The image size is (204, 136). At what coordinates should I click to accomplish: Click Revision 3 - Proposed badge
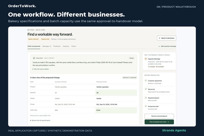[130, 77]
